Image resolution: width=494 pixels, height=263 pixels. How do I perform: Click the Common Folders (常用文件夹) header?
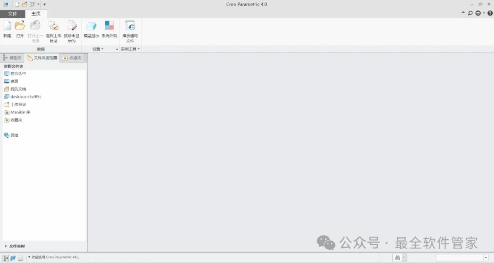[14, 66]
